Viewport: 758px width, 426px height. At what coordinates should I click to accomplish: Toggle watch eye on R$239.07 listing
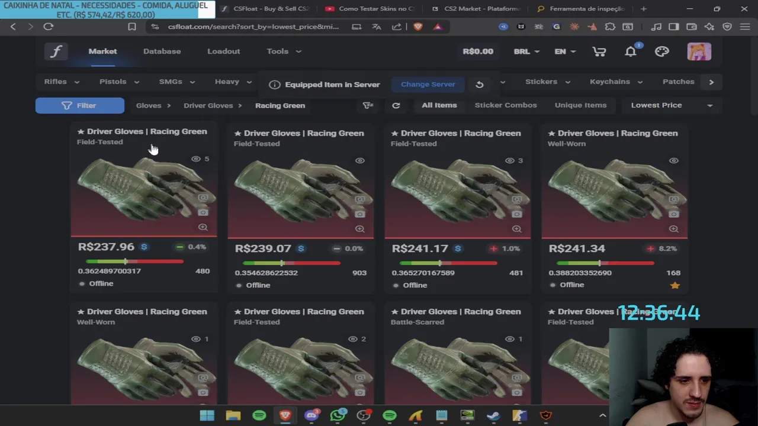tap(359, 161)
